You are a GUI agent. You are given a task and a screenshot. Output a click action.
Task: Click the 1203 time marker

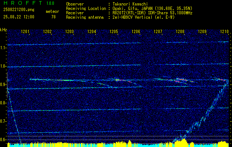point(69,31)
